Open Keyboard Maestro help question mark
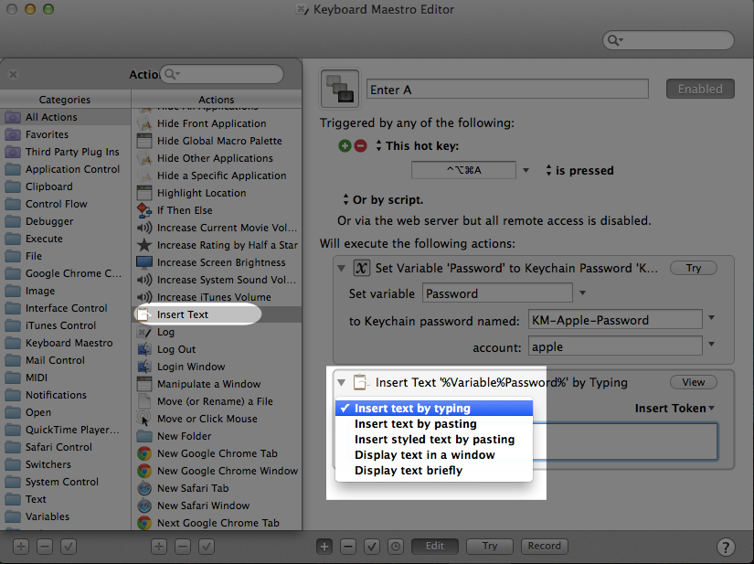 click(725, 547)
